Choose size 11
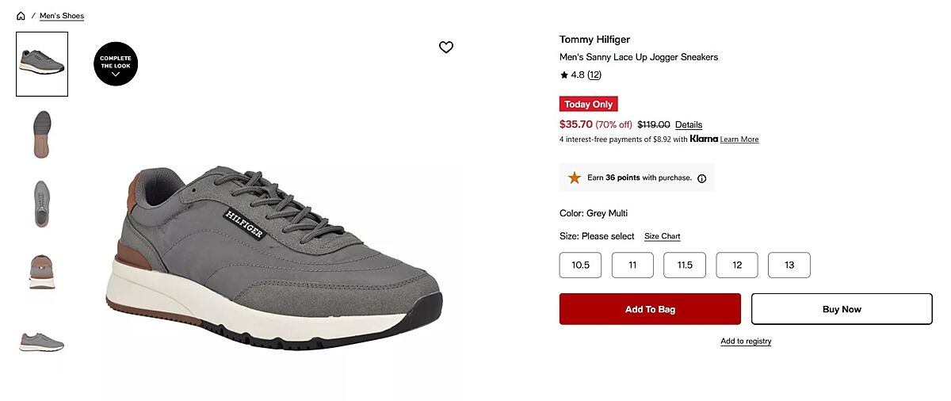The height and width of the screenshot is (401, 951). point(632,265)
